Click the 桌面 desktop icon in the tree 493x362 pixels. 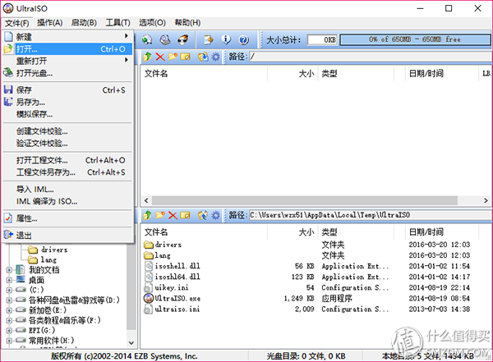pos(21,279)
